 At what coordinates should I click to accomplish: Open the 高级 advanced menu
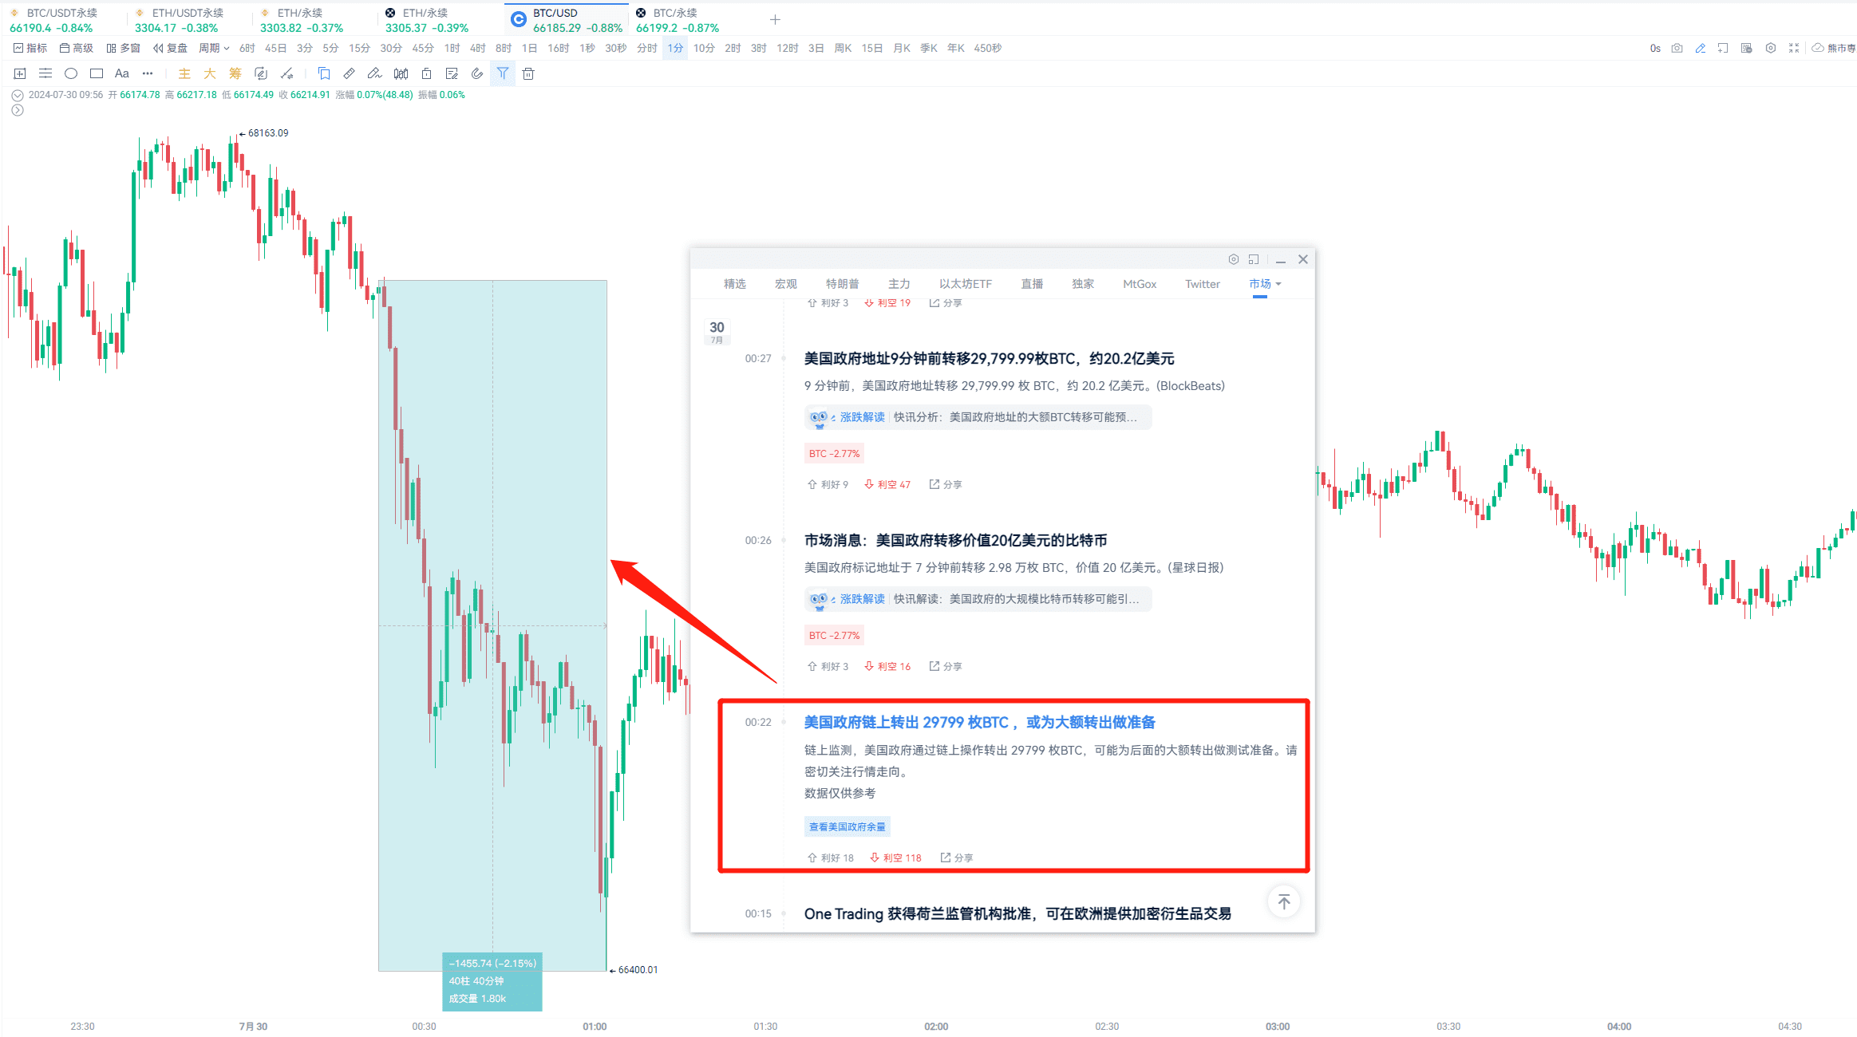77,48
